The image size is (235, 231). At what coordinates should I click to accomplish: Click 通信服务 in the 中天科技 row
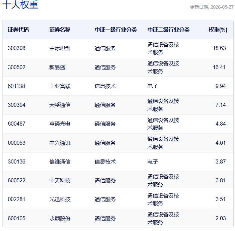coord(105,180)
